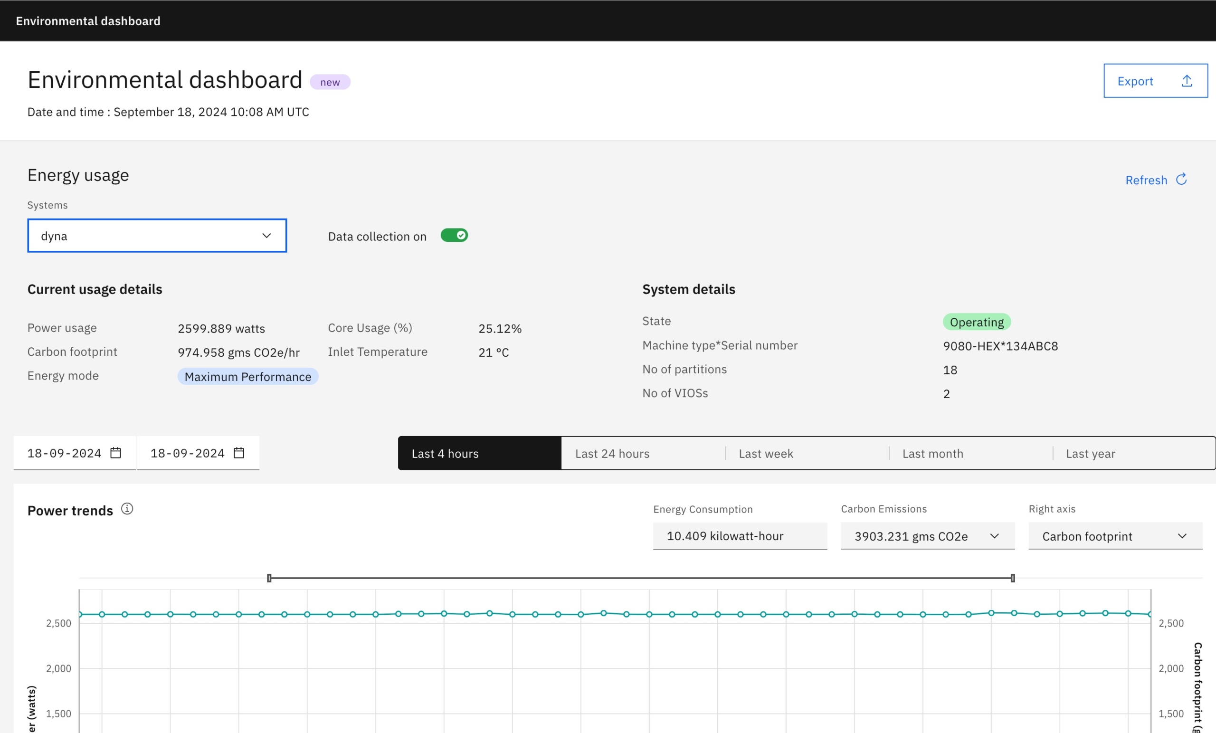Switch to the Last year tab
Screen dimensions: 1216x733
[x=1133, y=453]
